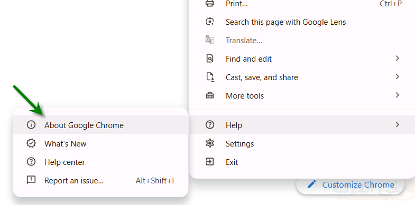Open the Settings menu entry

(x=302, y=143)
